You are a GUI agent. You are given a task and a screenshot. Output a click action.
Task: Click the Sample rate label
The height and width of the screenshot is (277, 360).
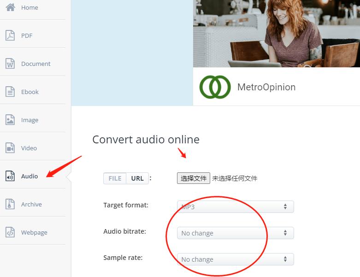click(x=123, y=258)
